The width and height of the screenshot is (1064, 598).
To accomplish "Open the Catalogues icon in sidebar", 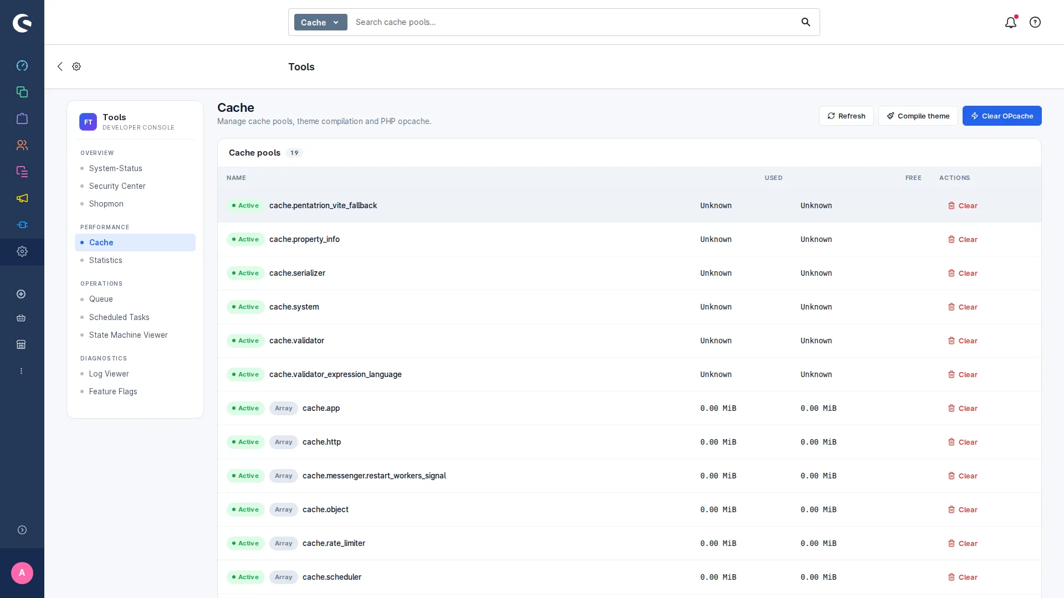I will coord(22,92).
